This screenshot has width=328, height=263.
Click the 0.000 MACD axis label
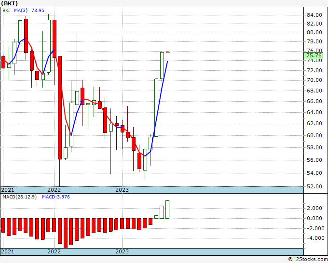pyautogui.click(x=315, y=218)
